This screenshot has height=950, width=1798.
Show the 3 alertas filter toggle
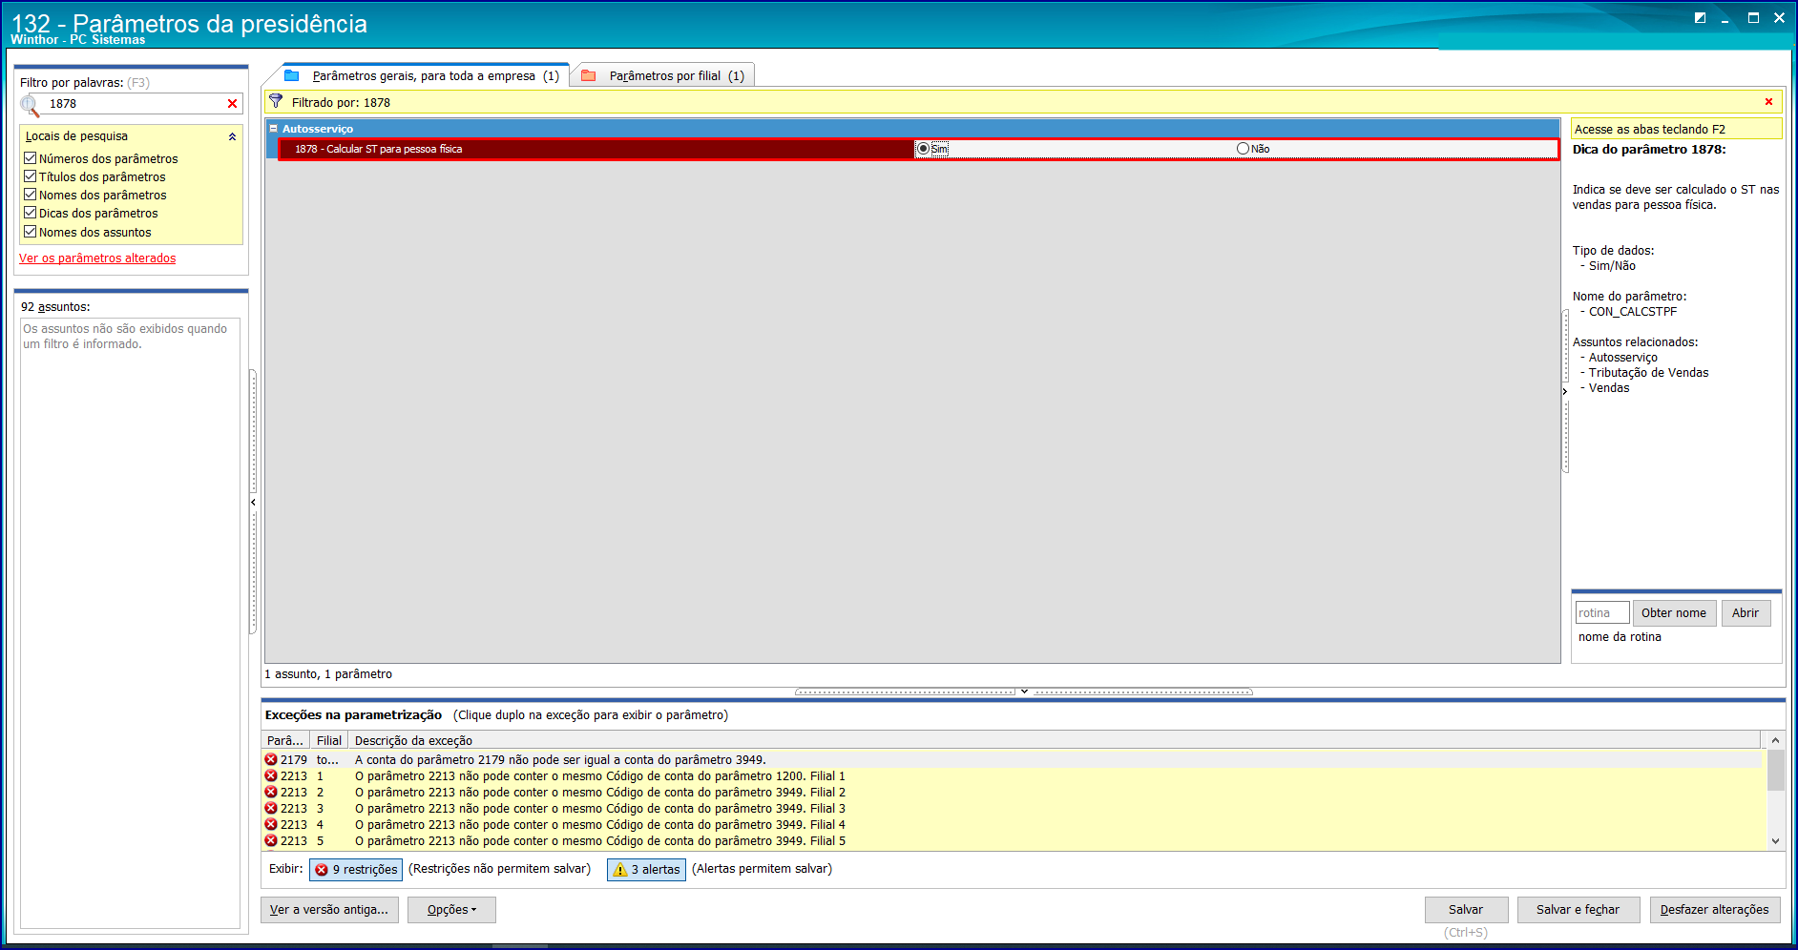[x=646, y=869]
